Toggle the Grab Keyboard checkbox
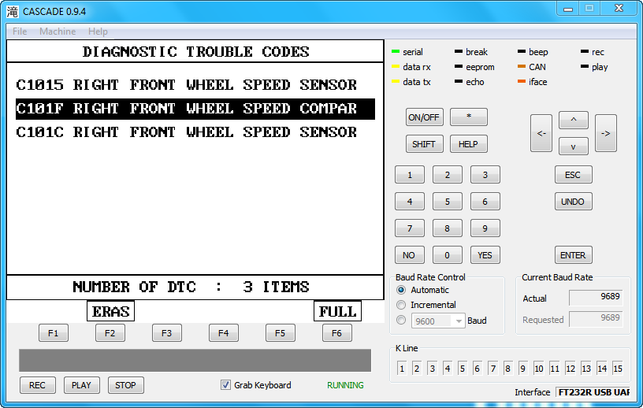The width and height of the screenshot is (643, 408). (x=225, y=384)
